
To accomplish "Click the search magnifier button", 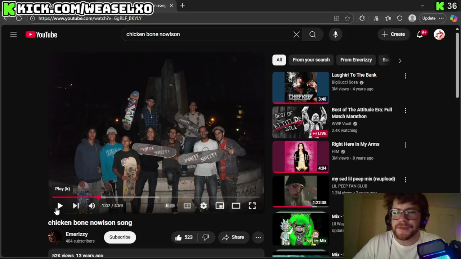I will [x=313, y=34].
